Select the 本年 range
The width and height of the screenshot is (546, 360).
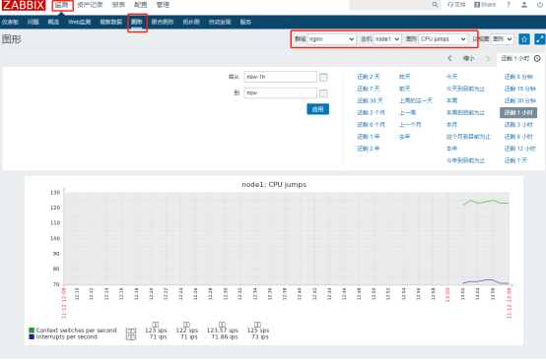pos(451,149)
